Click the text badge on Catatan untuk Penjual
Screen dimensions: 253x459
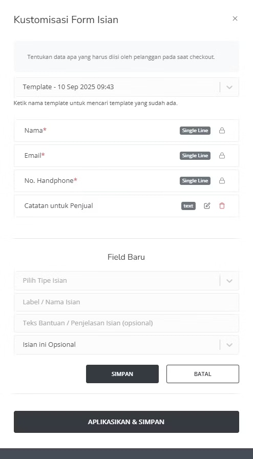click(188, 206)
